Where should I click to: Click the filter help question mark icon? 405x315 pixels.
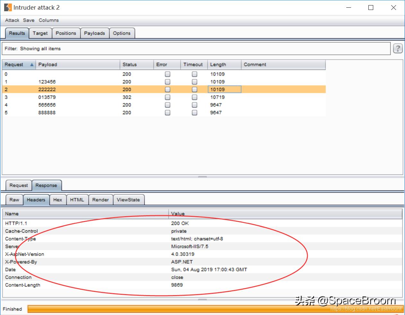[x=398, y=49]
